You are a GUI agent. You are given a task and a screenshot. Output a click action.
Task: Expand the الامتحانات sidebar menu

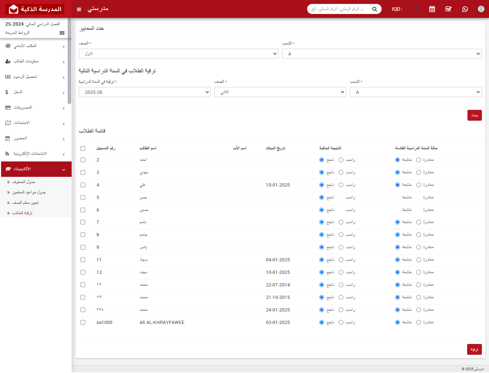[35, 123]
